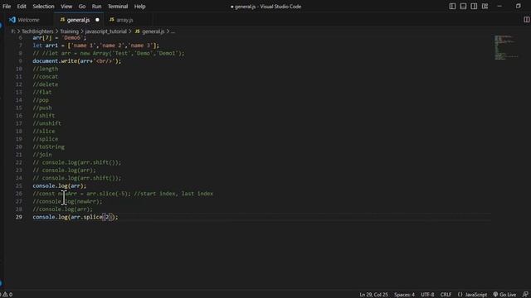
Task: Click the arr.slice(-5) commented line
Action: [x=123, y=194]
